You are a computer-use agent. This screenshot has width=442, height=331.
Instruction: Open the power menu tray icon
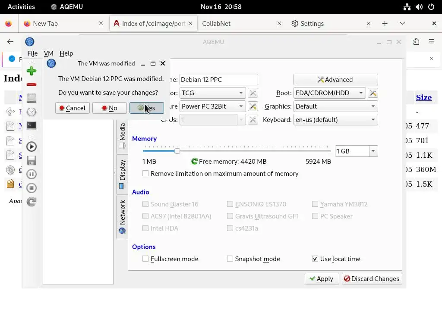[431, 7]
